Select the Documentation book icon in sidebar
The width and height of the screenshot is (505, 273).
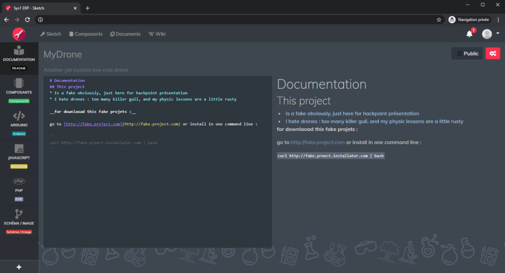click(x=19, y=51)
